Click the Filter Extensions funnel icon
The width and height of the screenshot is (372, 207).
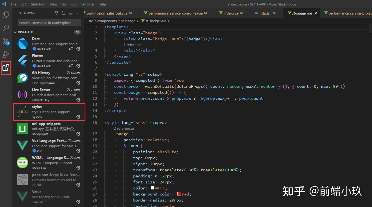click(x=56, y=13)
